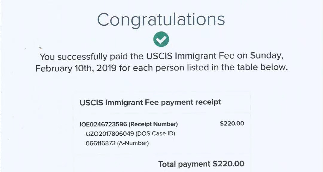Screen dimensions: 323x172
Task: Click USCIS Immigrant Fee in the confirmation sentence
Action: pyautogui.click(x=190, y=56)
